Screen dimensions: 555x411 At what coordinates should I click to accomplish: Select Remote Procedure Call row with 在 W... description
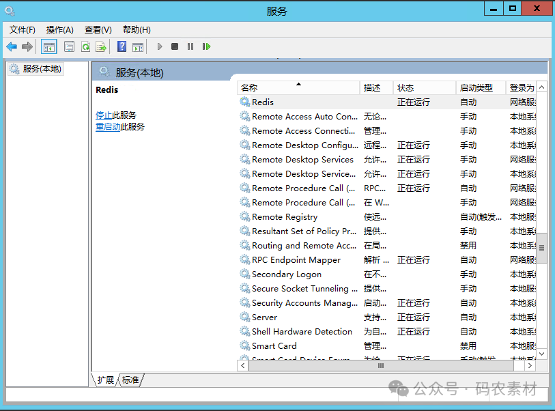(386, 203)
